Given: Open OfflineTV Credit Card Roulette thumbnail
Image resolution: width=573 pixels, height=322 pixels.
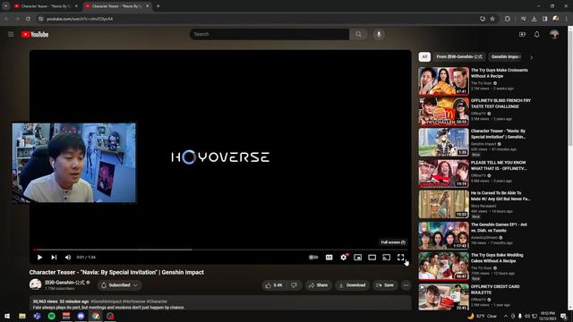Looking at the screenshot, I should pyautogui.click(x=444, y=297).
